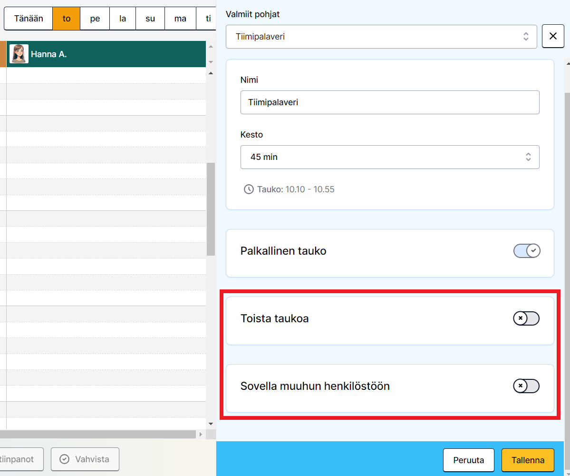570x476 pixels.
Task: Click the clock icon beside Tauko time
Action: click(x=248, y=189)
